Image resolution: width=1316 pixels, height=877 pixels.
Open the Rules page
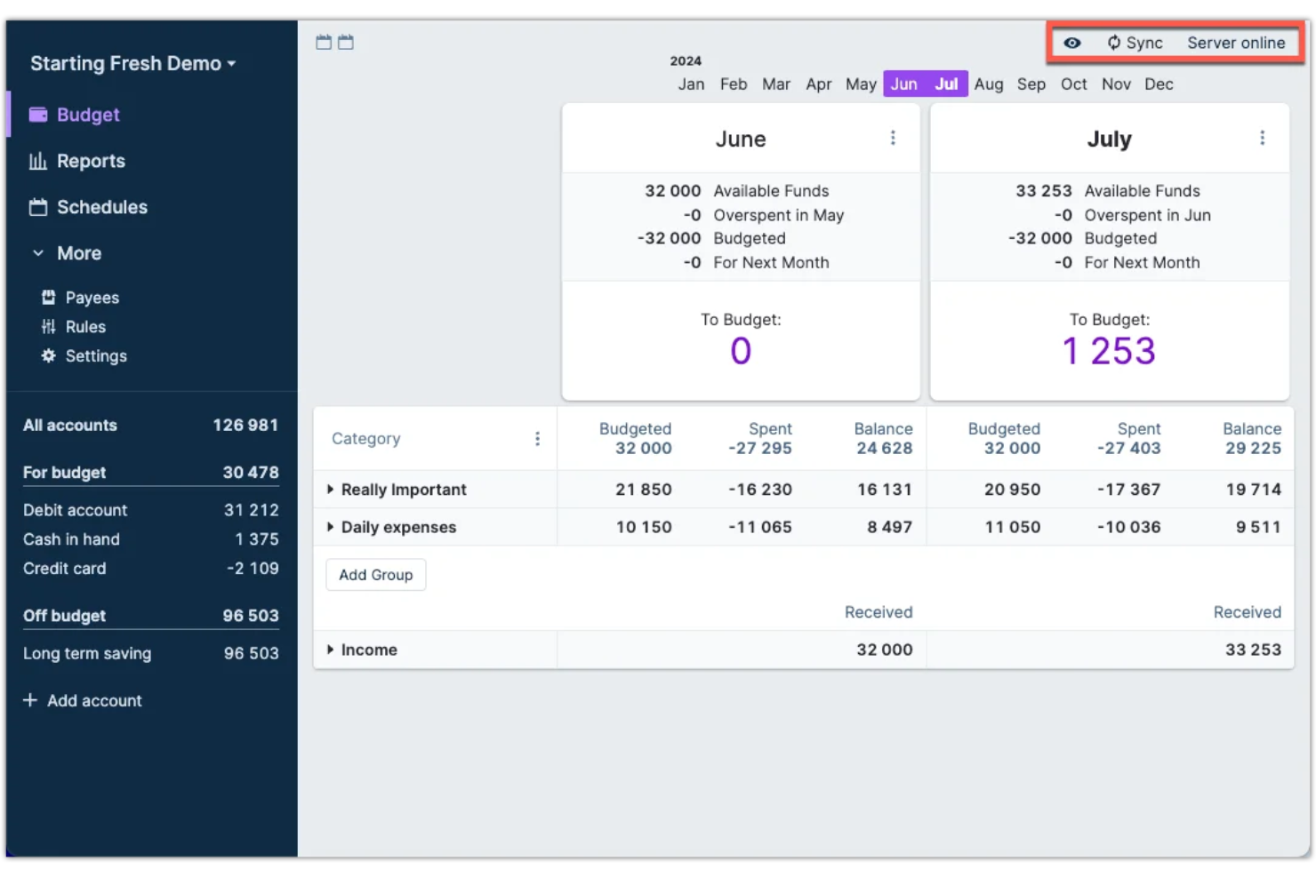point(85,326)
